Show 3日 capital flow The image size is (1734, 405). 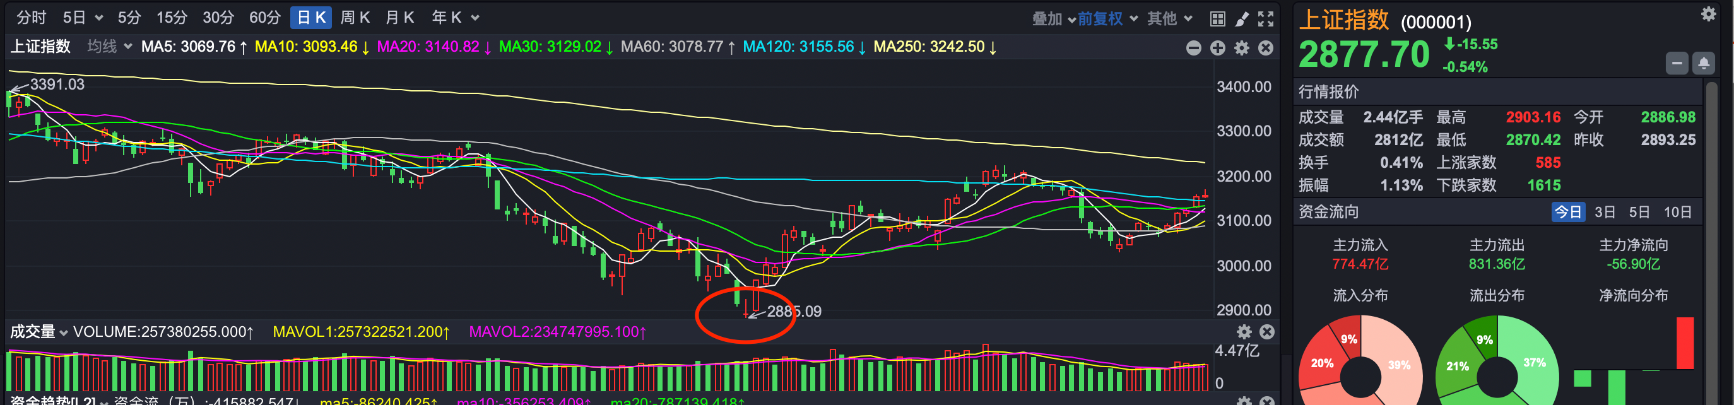pyautogui.click(x=1605, y=212)
